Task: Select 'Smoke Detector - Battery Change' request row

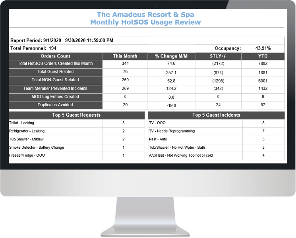Action: [x=77, y=147]
